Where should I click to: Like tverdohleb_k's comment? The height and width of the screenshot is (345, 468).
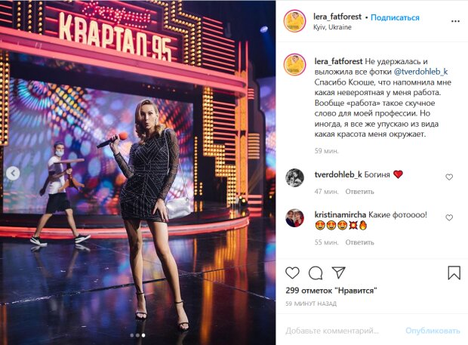[x=449, y=177]
